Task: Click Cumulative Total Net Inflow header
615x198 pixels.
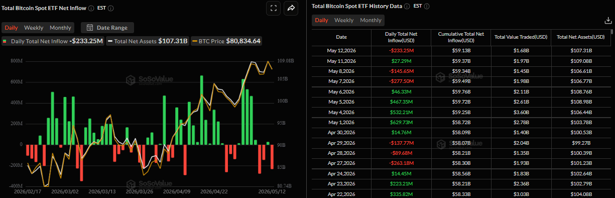Action: click(x=460, y=37)
